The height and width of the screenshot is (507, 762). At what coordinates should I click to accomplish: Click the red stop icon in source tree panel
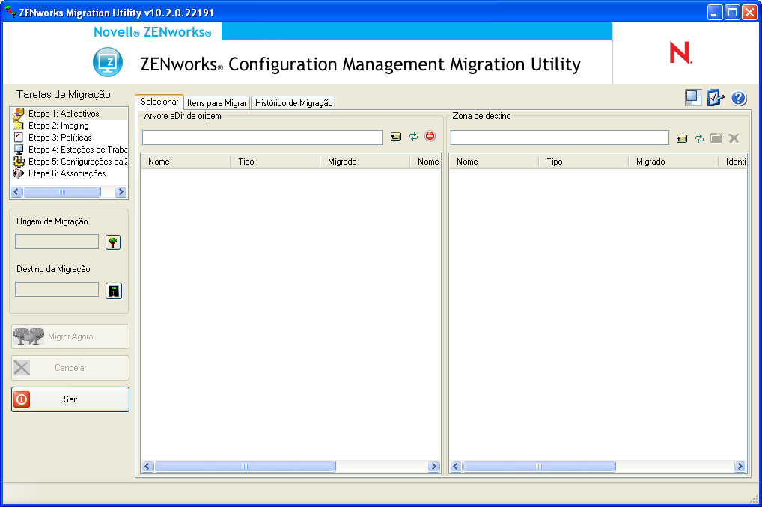[430, 137]
